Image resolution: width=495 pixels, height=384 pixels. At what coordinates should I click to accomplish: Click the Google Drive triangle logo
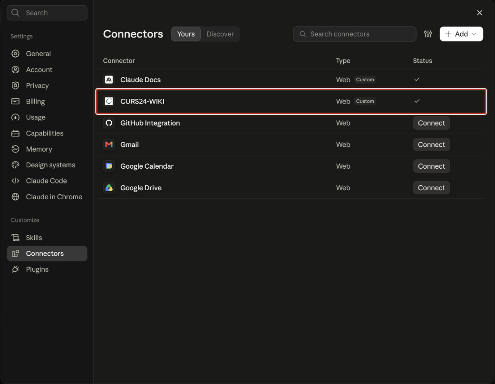tap(109, 188)
